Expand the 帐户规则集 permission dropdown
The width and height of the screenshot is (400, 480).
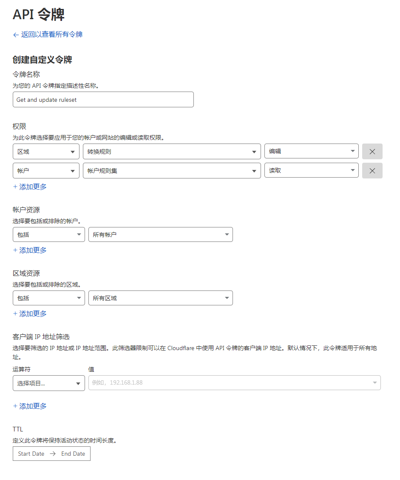172,171
